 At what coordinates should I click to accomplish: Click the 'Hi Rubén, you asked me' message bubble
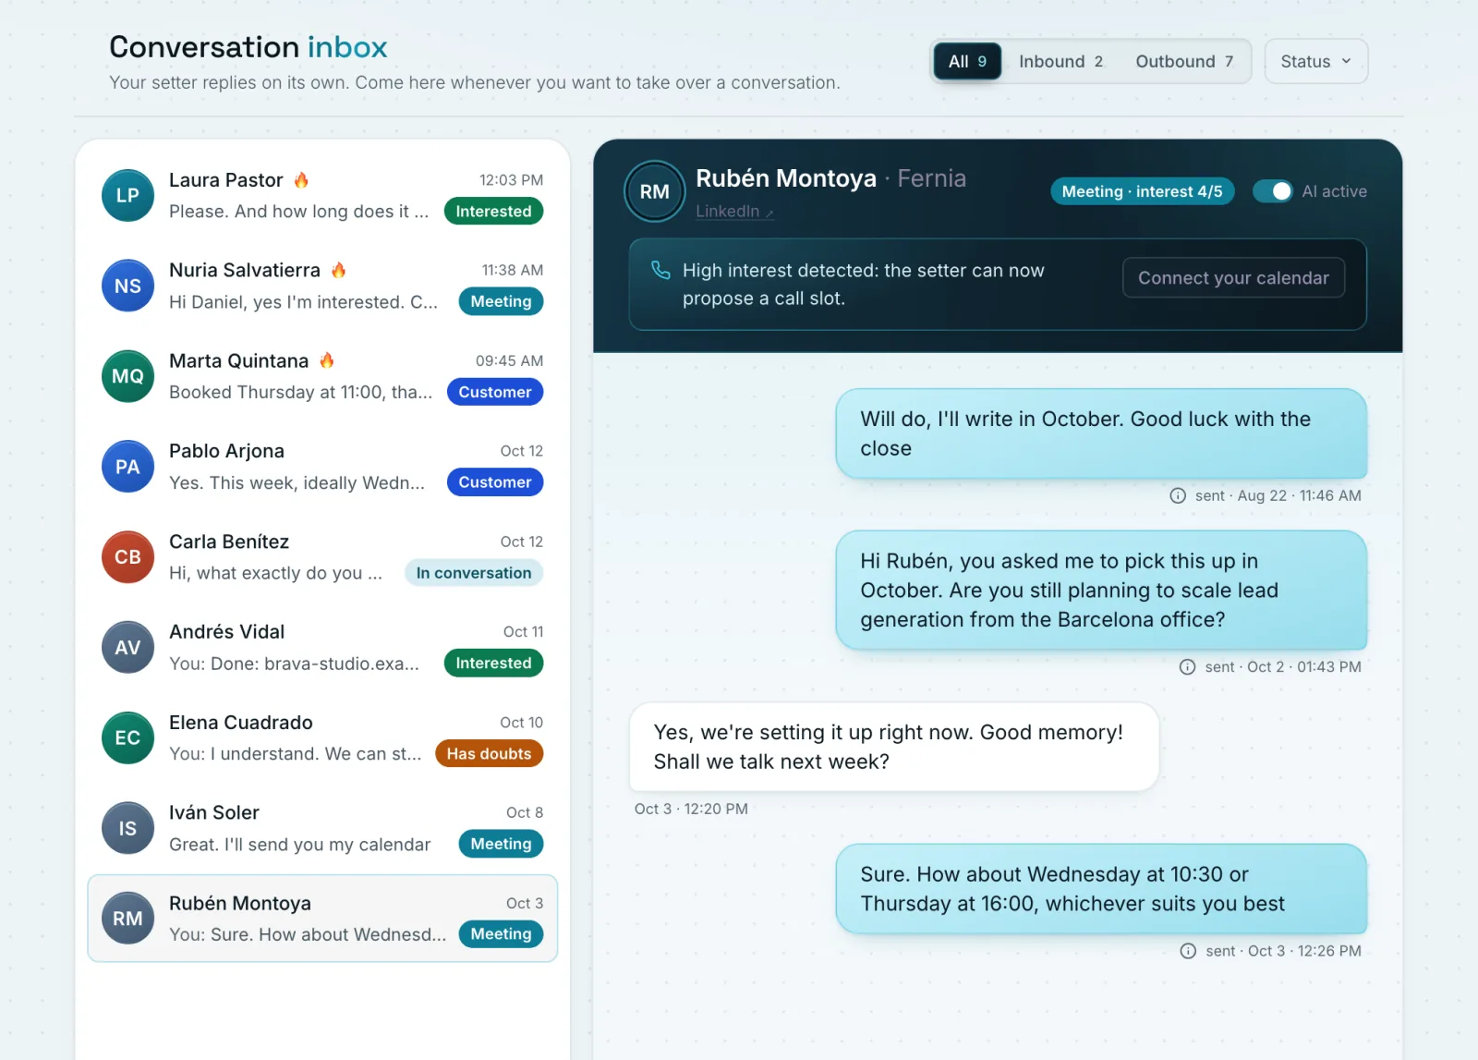point(1101,590)
